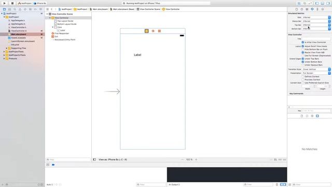Viewport: 332px width, 187px height.
Task: Open the Identity inspector tab
Action: click(x=307, y=9)
